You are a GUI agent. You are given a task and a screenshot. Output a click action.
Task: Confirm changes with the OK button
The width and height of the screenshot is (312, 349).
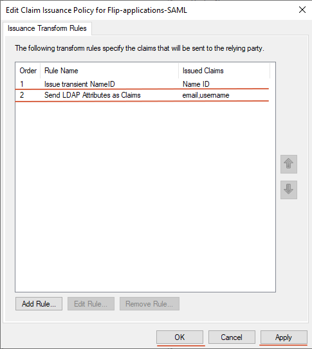(179, 337)
